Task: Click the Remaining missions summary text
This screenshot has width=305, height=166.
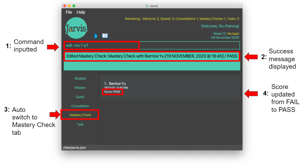Action: tap(182, 19)
